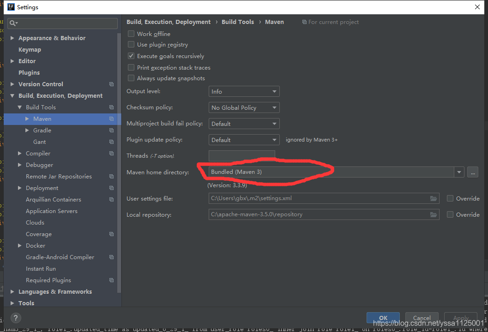Click the project-level icon beside Deployment
Image resolution: width=488 pixels, height=332 pixels.
[x=111, y=188]
